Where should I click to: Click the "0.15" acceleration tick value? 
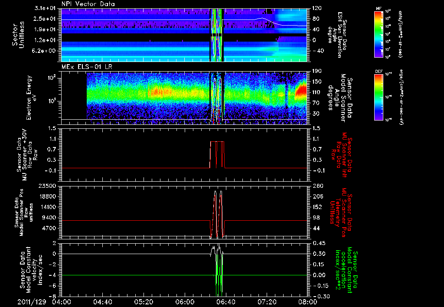click(x=318, y=265)
